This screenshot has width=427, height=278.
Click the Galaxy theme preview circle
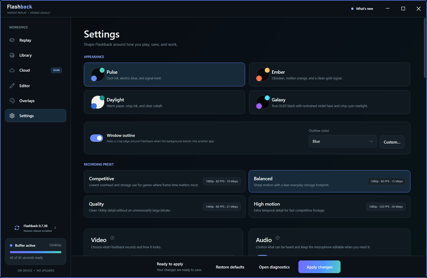coord(263,102)
